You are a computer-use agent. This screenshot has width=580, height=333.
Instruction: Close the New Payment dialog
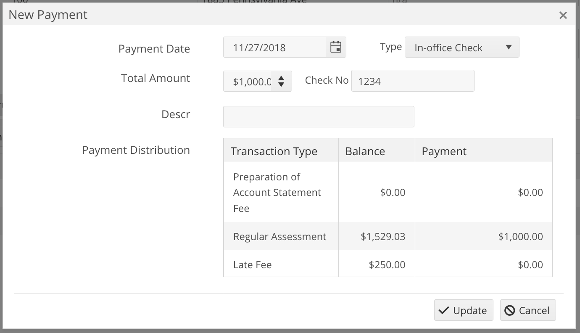pos(563,16)
